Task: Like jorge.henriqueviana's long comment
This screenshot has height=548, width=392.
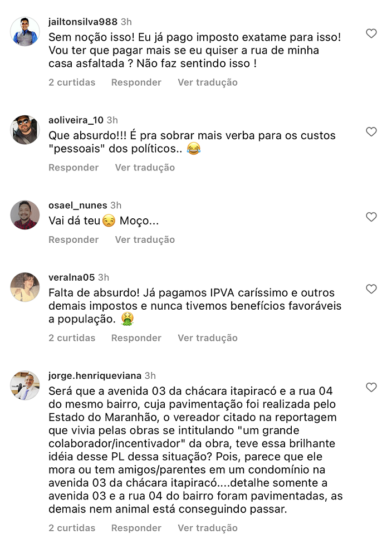Action: (x=371, y=388)
